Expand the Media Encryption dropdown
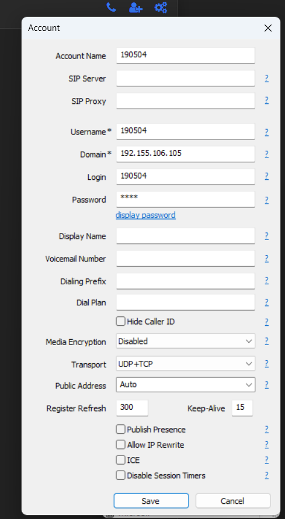The width and height of the screenshot is (285, 519). click(185, 342)
